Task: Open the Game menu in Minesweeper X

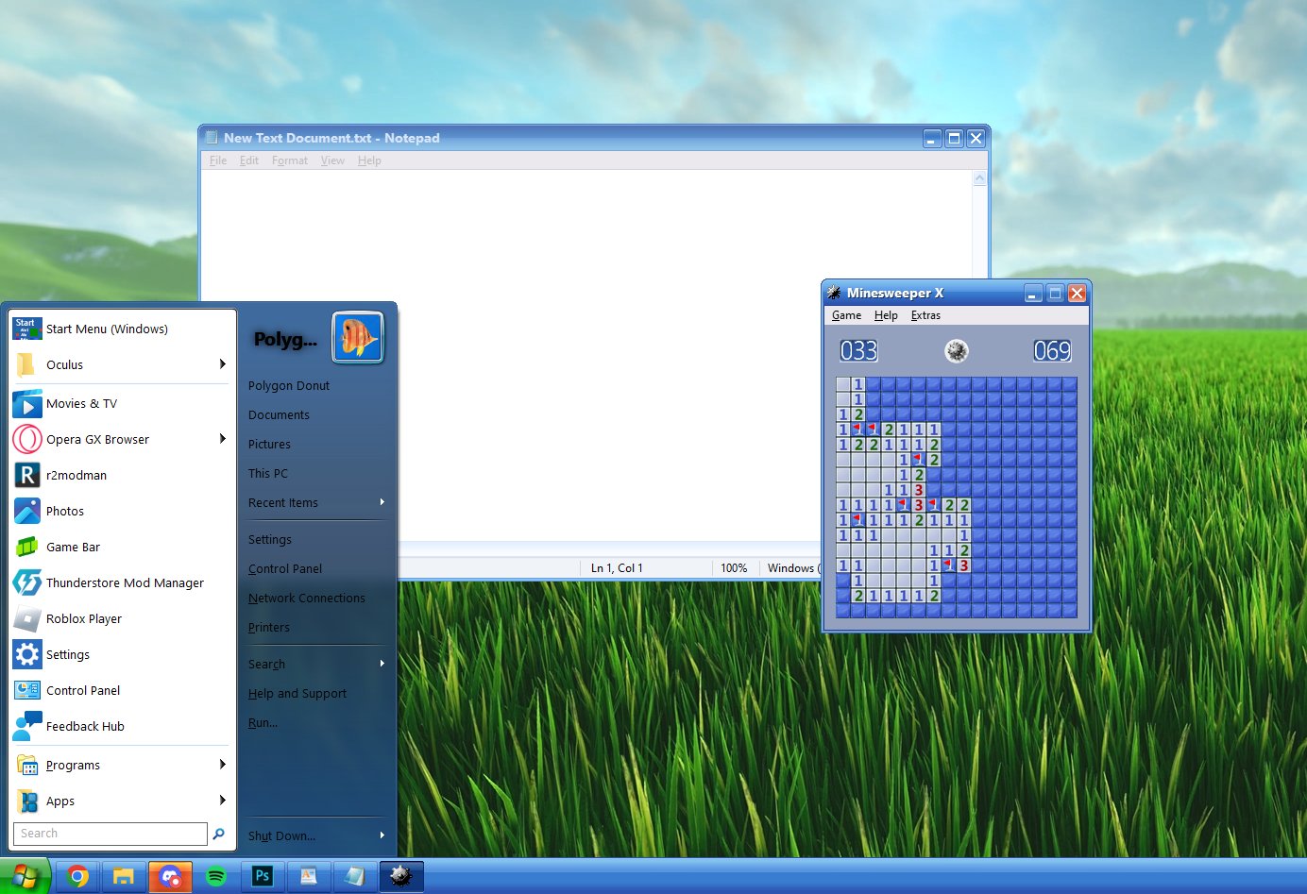Action: pyautogui.click(x=846, y=316)
